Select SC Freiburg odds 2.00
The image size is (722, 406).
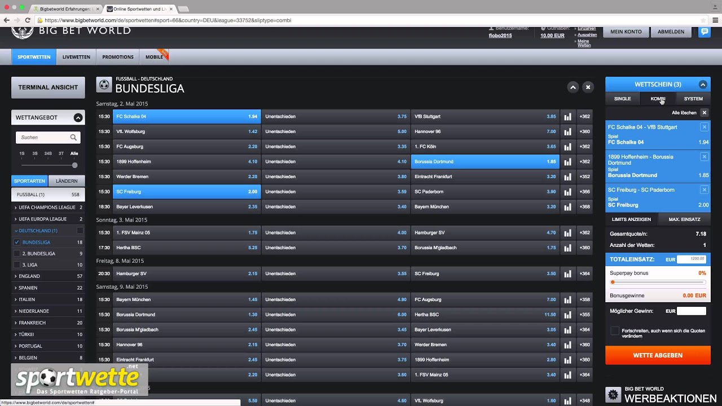pyautogui.click(x=186, y=192)
